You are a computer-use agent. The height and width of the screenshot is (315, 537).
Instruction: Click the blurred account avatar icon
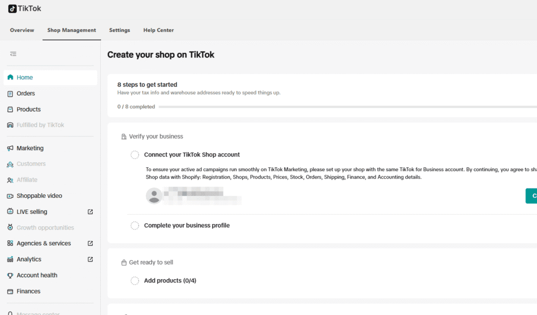(154, 196)
